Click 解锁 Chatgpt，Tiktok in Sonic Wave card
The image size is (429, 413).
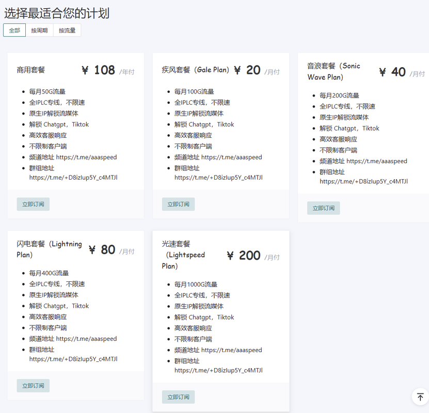point(349,128)
